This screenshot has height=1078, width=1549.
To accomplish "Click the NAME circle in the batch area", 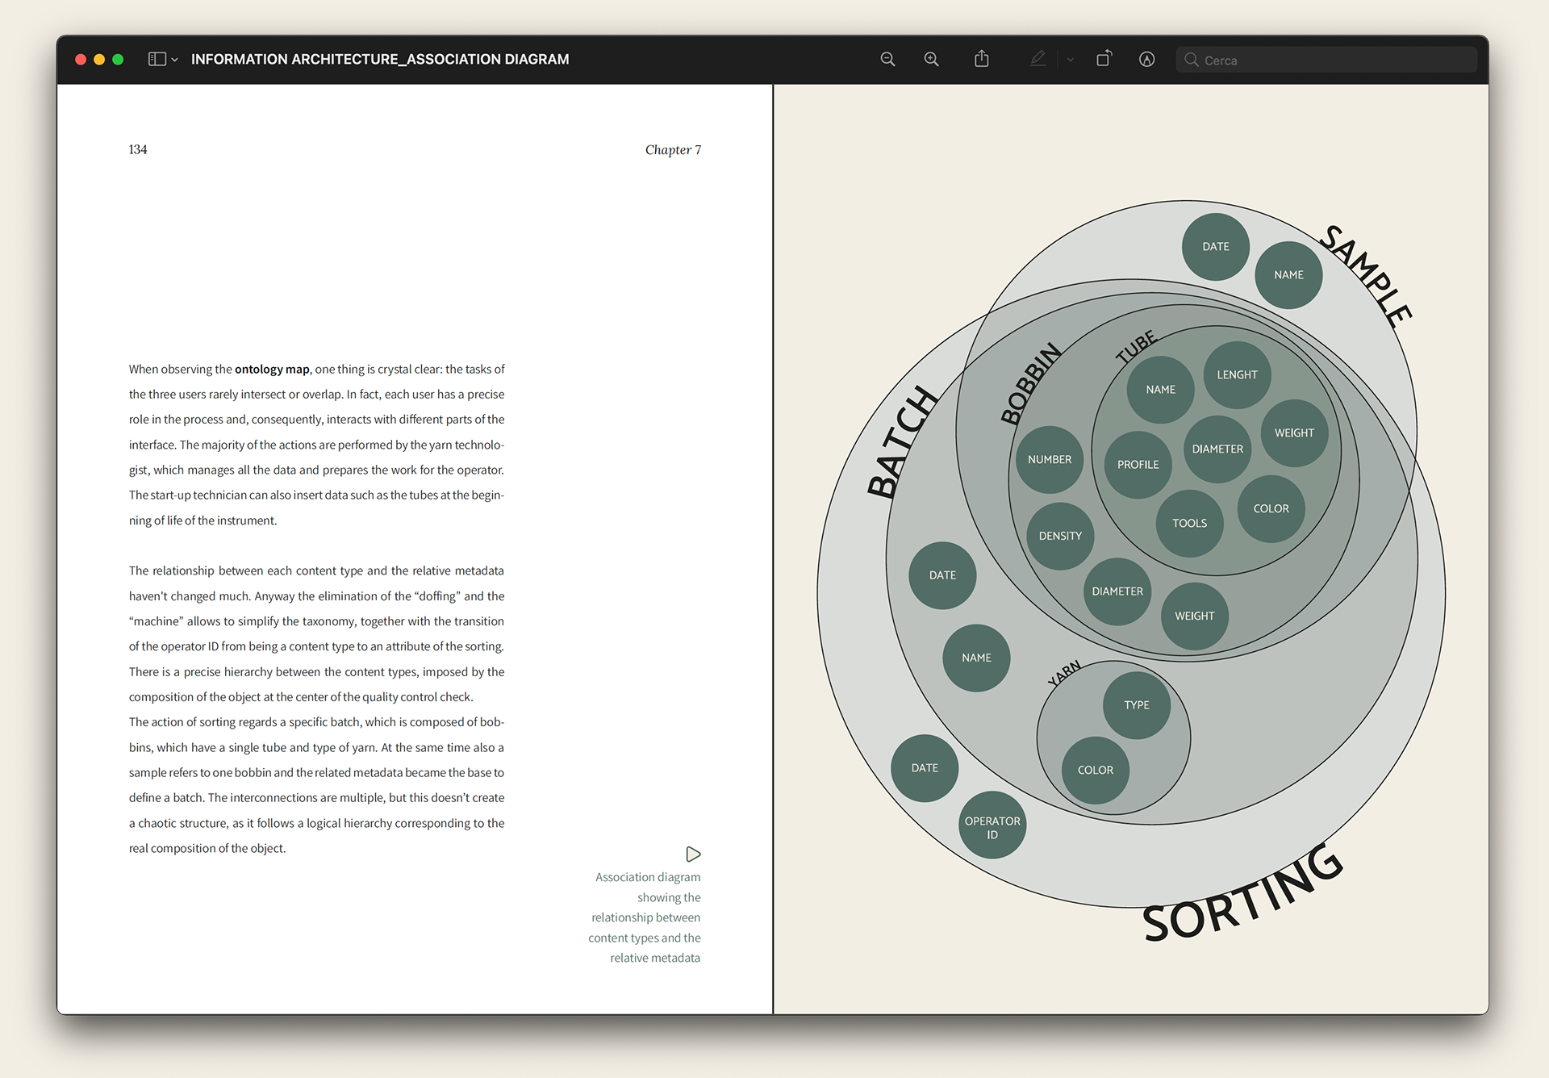I will point(976,658).
